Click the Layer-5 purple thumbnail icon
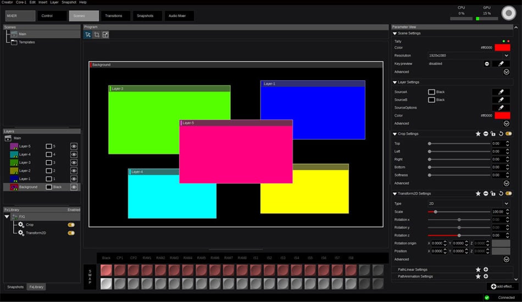 tap(14, 147)
